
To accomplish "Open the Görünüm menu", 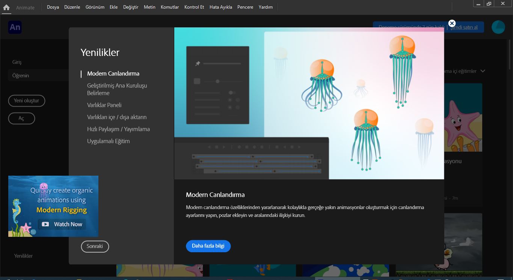I will (95, 7).
